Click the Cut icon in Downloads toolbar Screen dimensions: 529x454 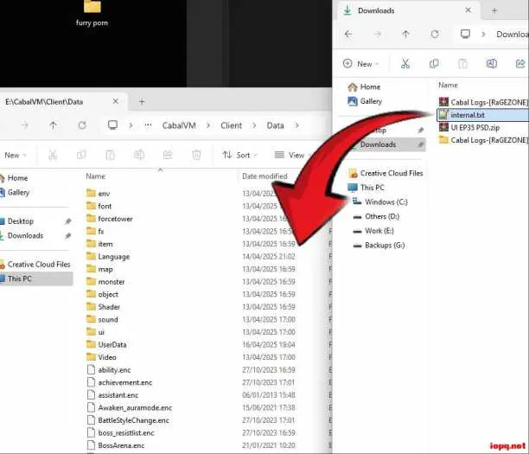point(405,63)
